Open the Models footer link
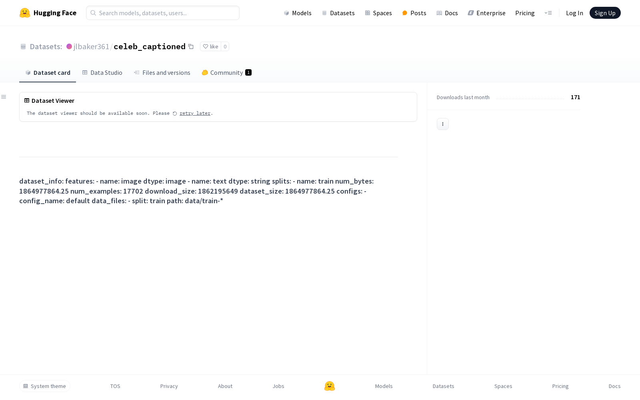 click(x=384, y=386)
